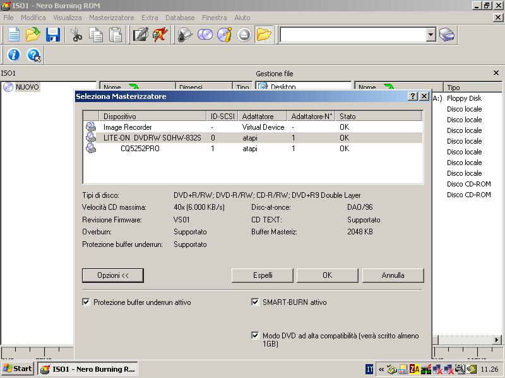Click the Adattatore column header
The width and height of the screenshot is (505, 378).
click(x=263, y=116)
